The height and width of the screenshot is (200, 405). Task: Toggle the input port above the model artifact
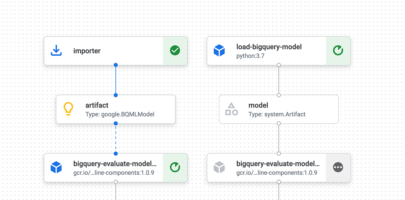coord(279,95)
